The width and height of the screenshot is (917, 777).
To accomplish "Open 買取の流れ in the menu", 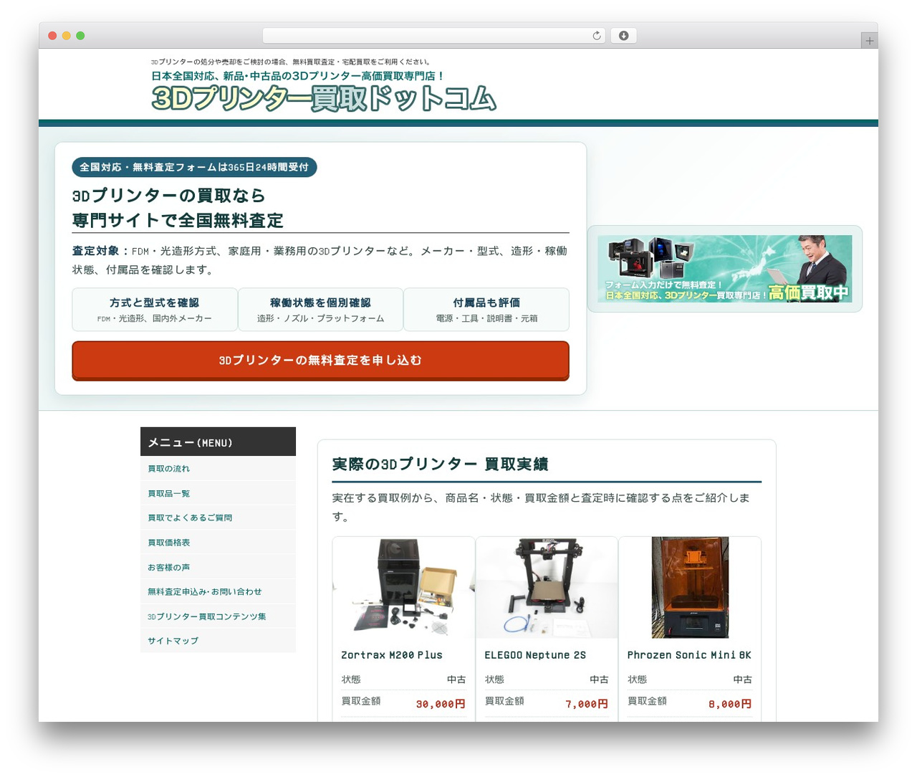I will pyautogui.click(x=218, y=469).
